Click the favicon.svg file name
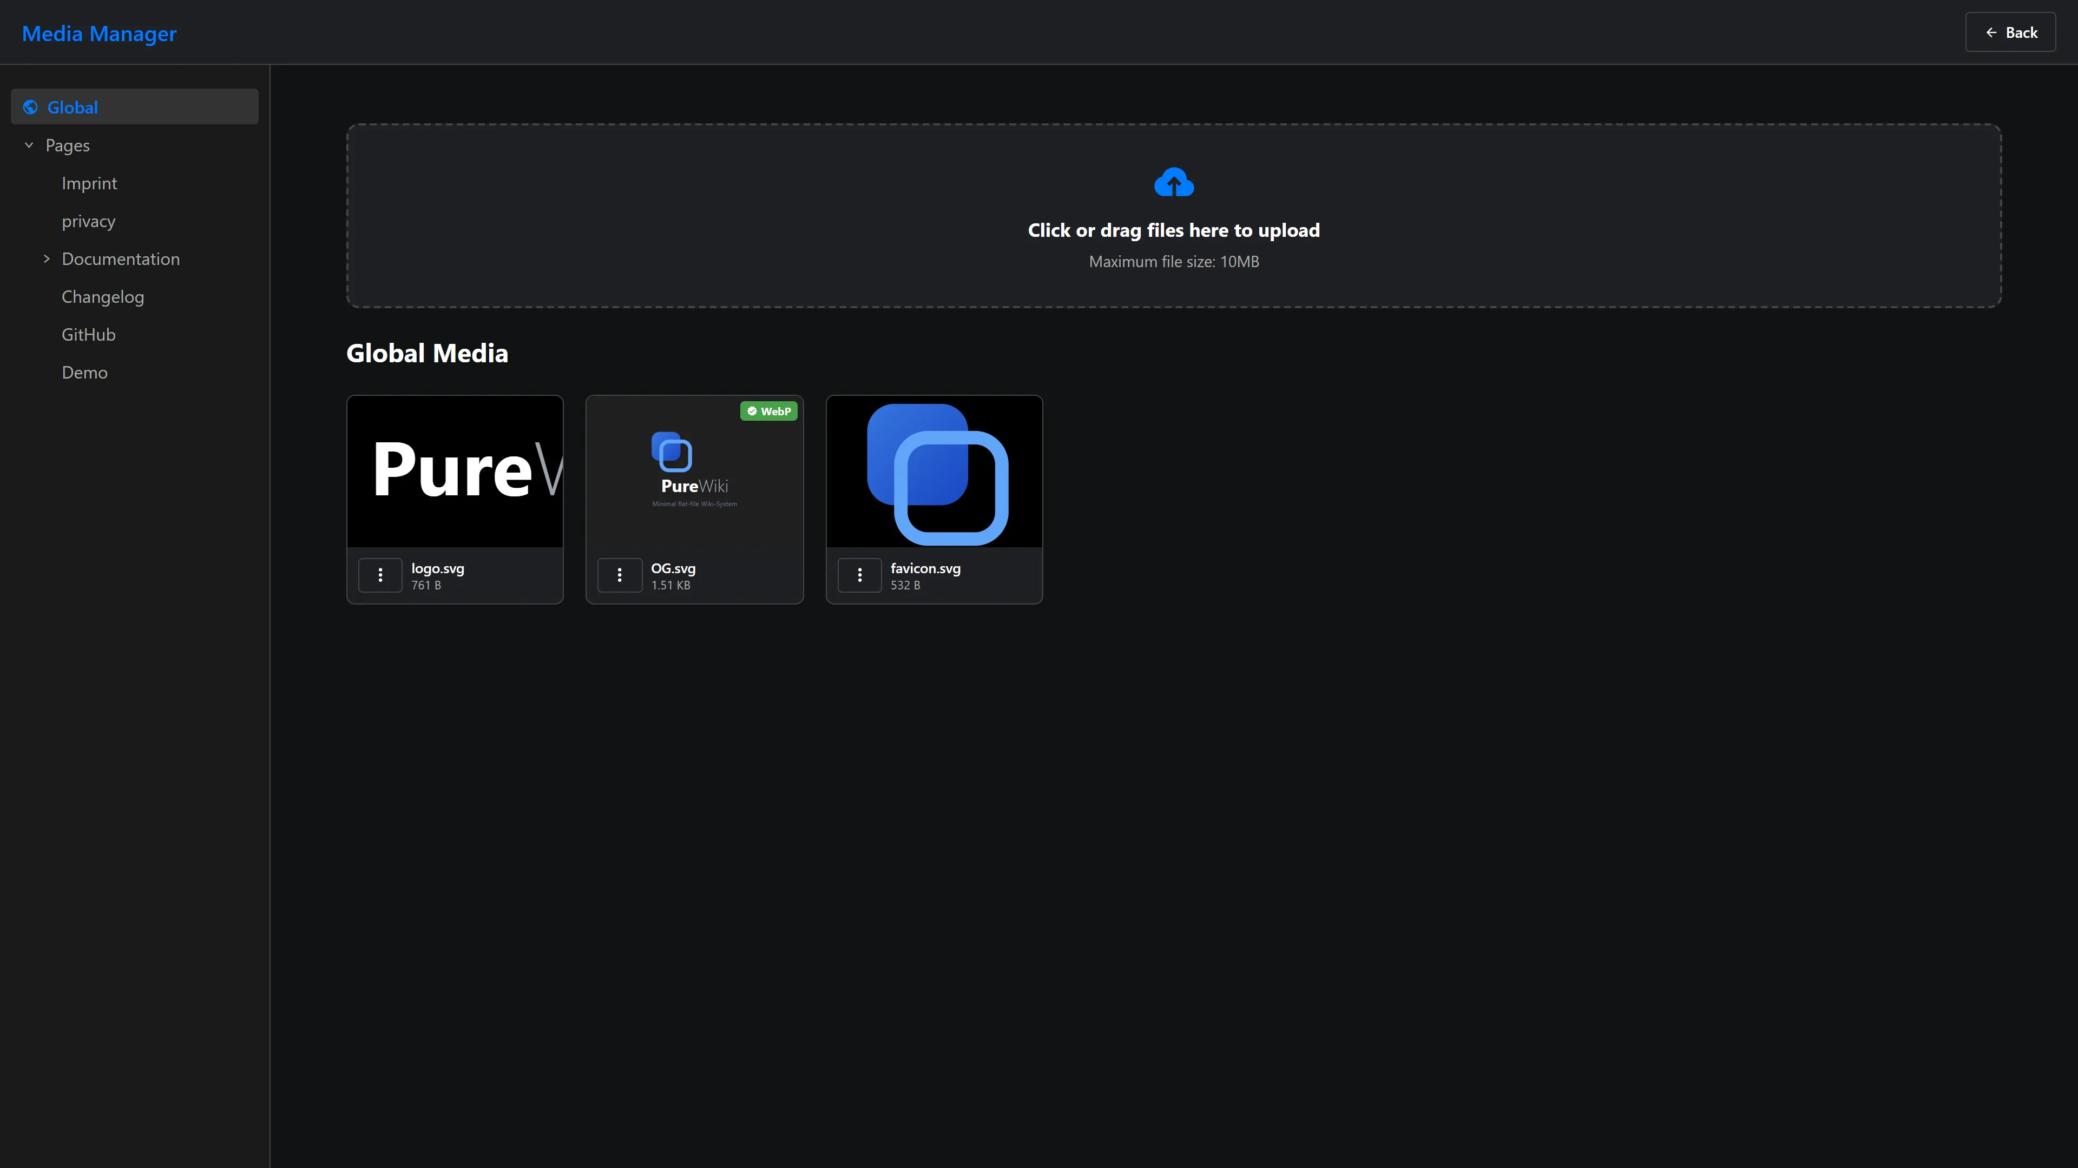Screen dimensions: 2078x1168 coord(925,568)
